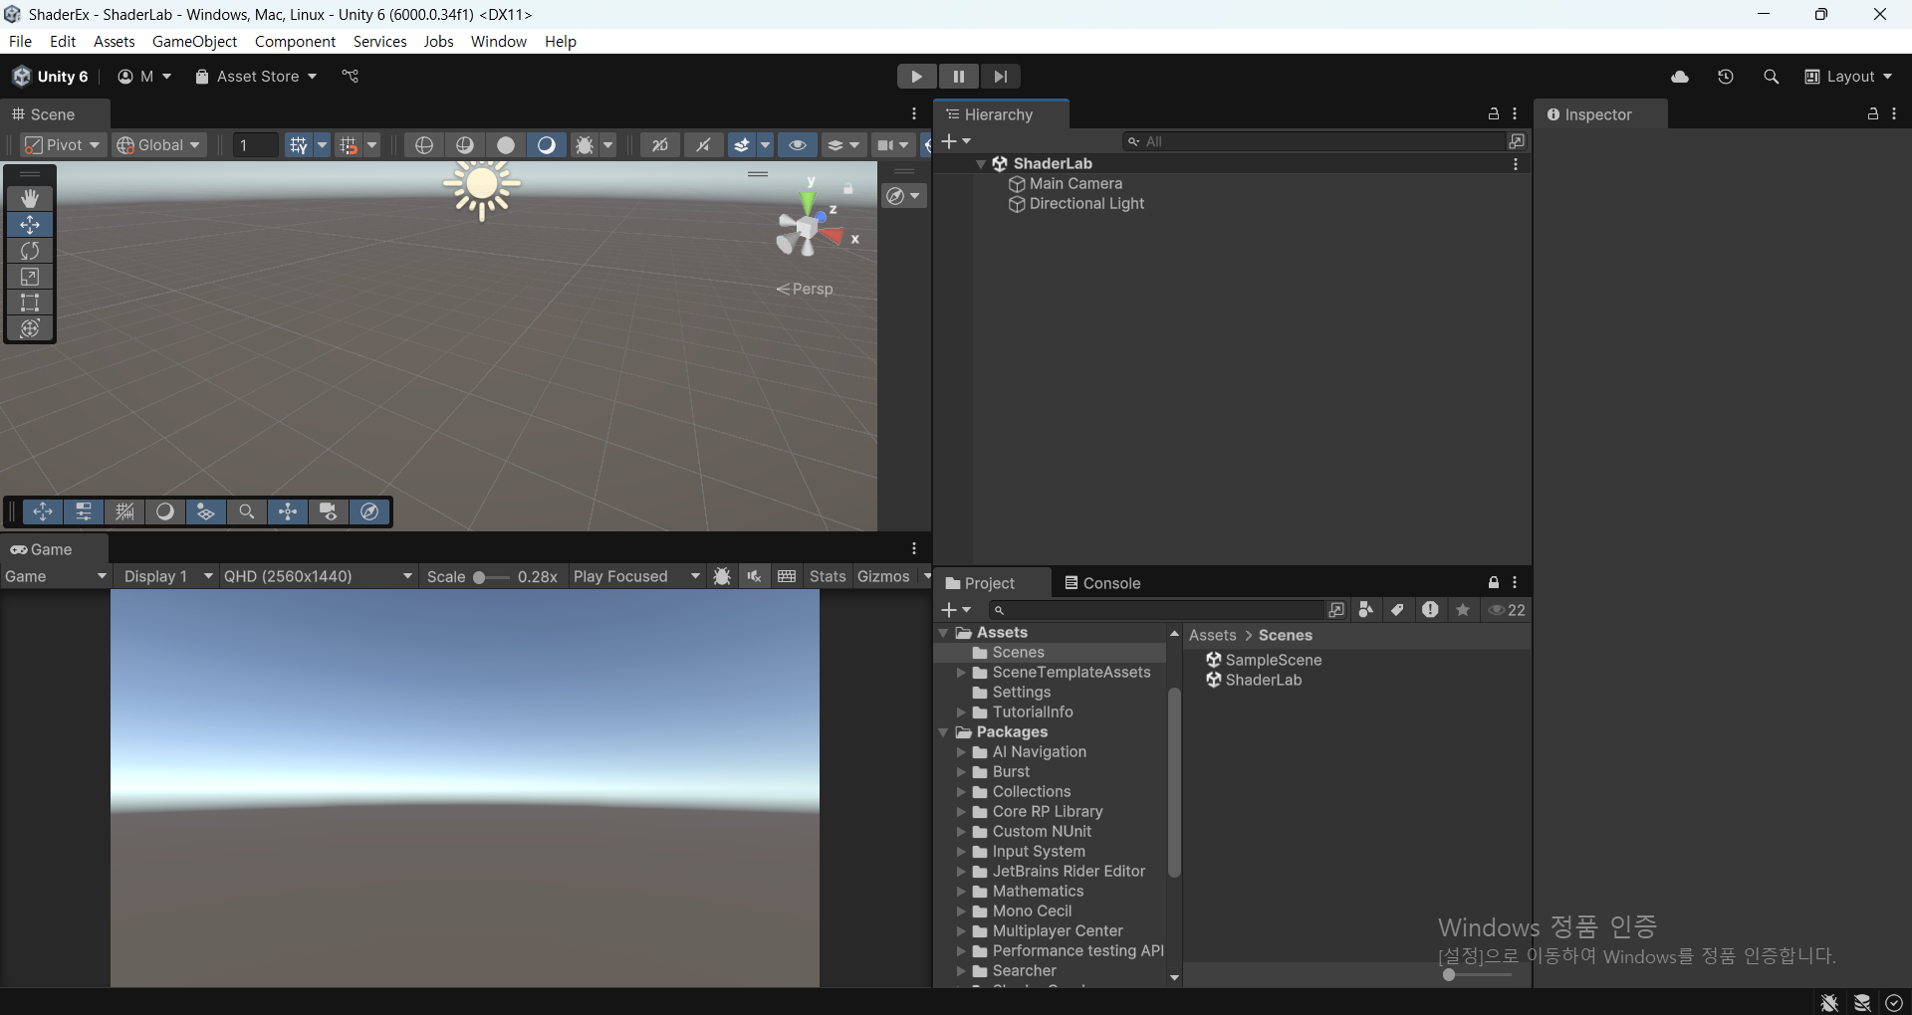Open the Global handle rotation dropdown
This screenshot has height=1015, width=1912.
[159, 145]
